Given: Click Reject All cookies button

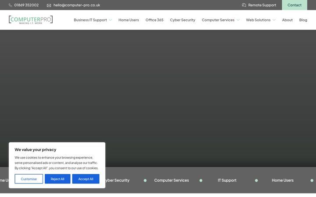Looking at the screenshot, I should point(57,179).
